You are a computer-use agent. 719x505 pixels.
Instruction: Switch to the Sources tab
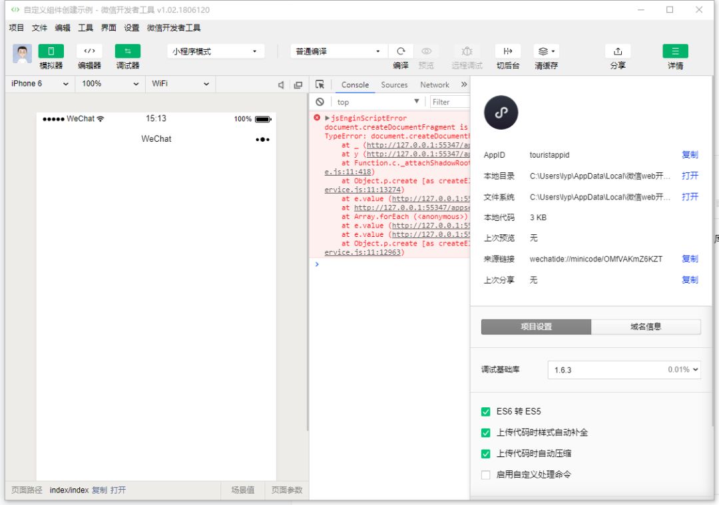coord(394,84)
